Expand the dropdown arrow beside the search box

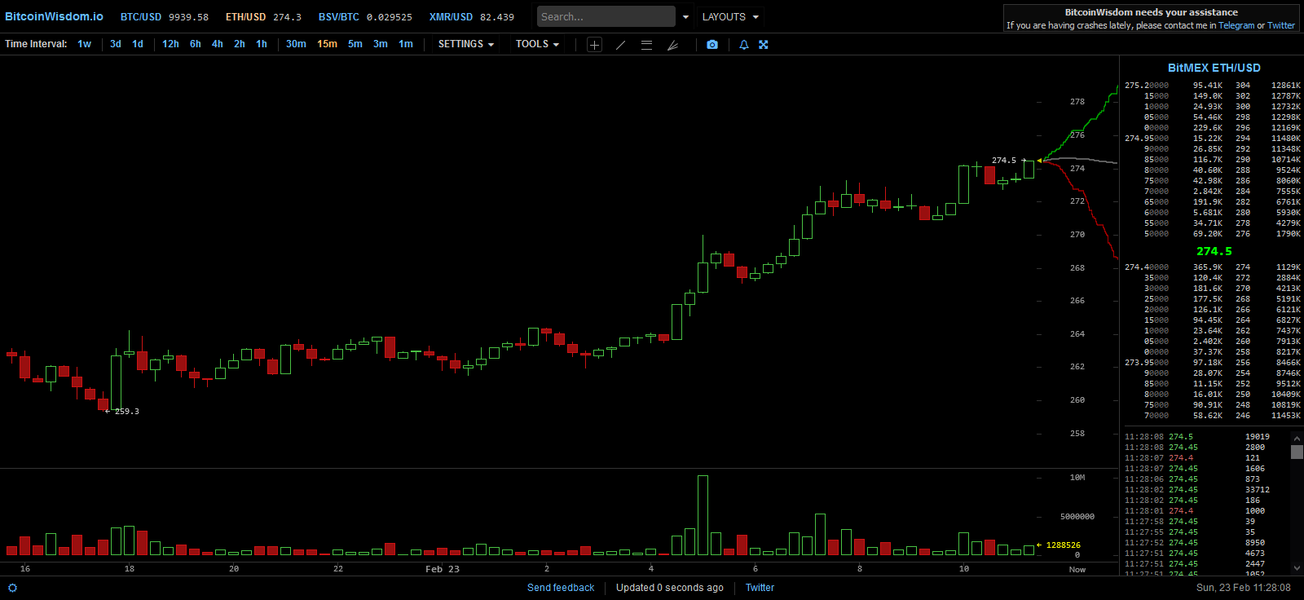pyautogui.click(x=685, y=16)
